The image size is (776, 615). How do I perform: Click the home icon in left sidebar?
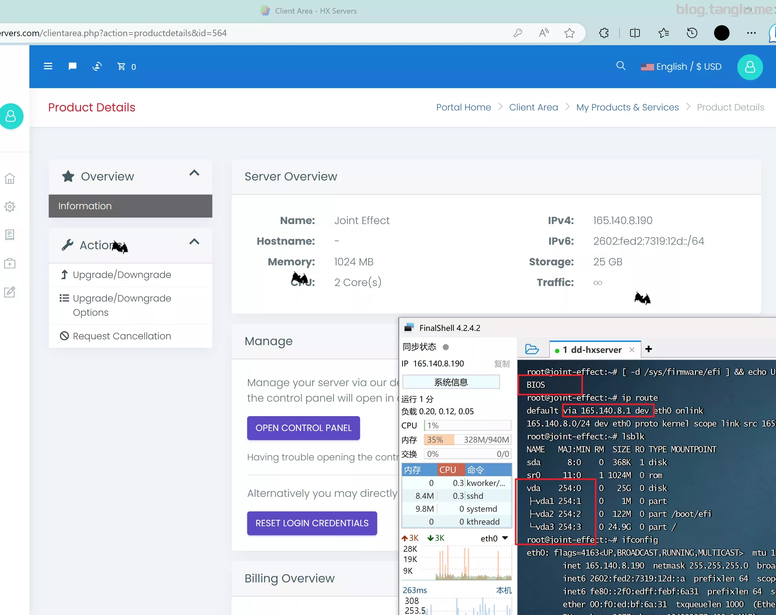(x=10, y=178)
